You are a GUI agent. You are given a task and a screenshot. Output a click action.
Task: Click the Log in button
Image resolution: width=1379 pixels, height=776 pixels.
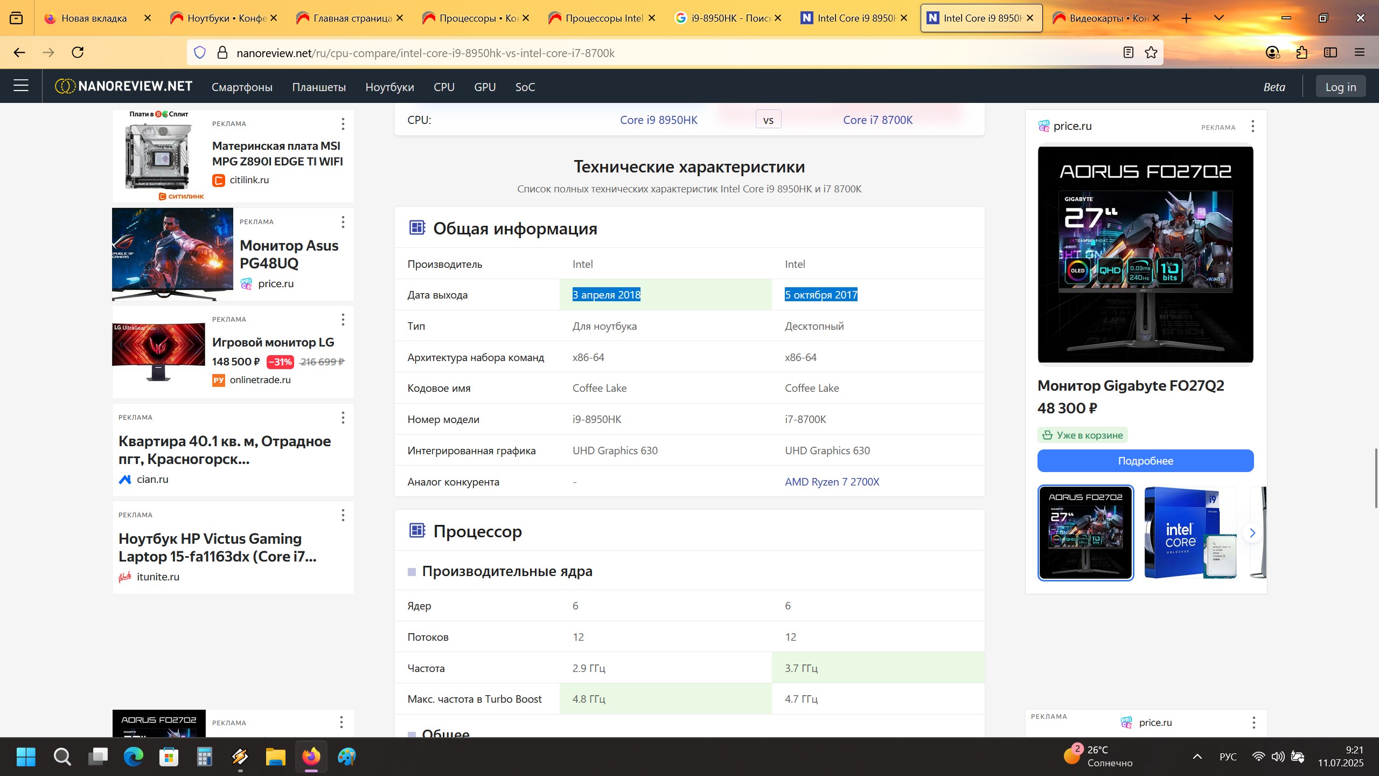[1340, 87]
